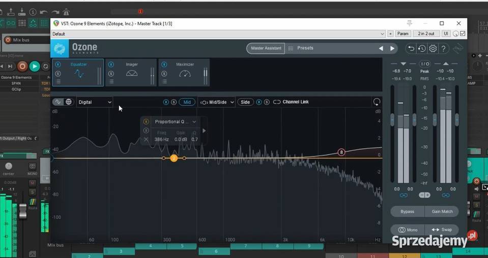Click the Ozone logo icon
Screen dimensions: 488x258
pyautogui.click(x=60, y=48)
